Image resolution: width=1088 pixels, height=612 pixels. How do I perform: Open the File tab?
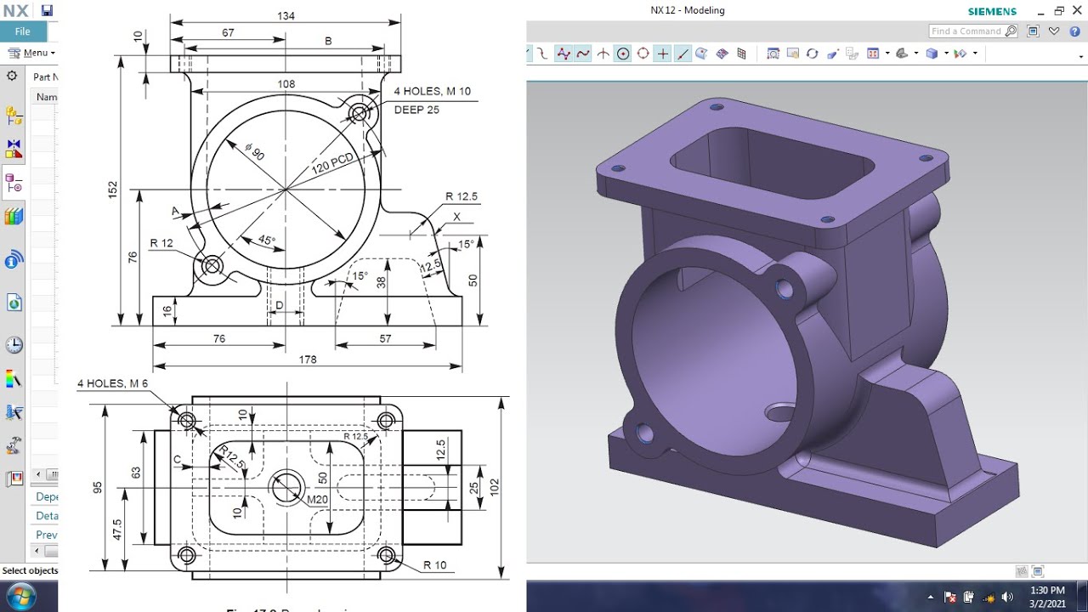click(x=23, y=31)
